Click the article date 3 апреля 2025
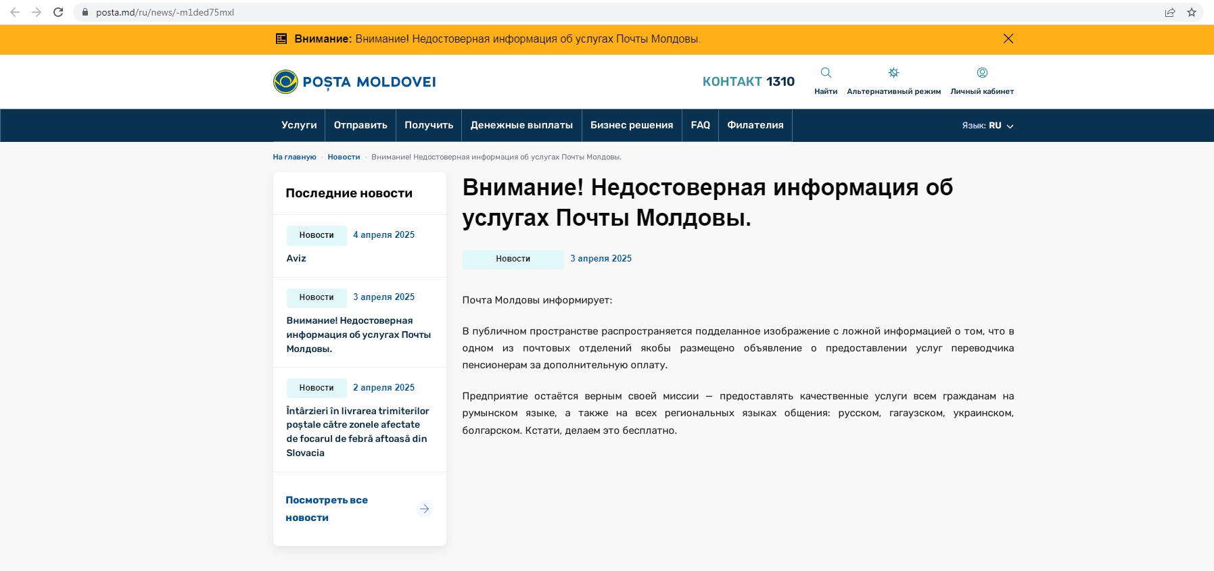 coord(601,259)
